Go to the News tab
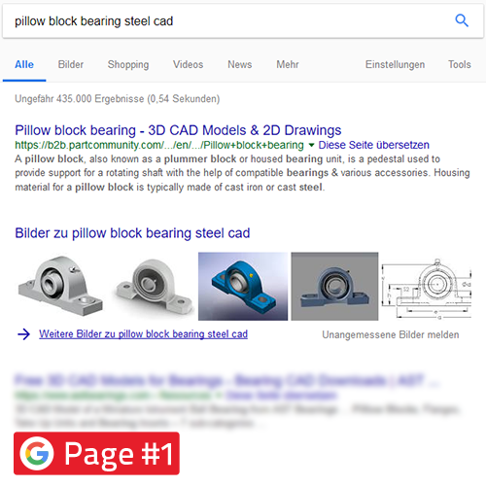Viewport: 486px width, 486px height. 240,64
